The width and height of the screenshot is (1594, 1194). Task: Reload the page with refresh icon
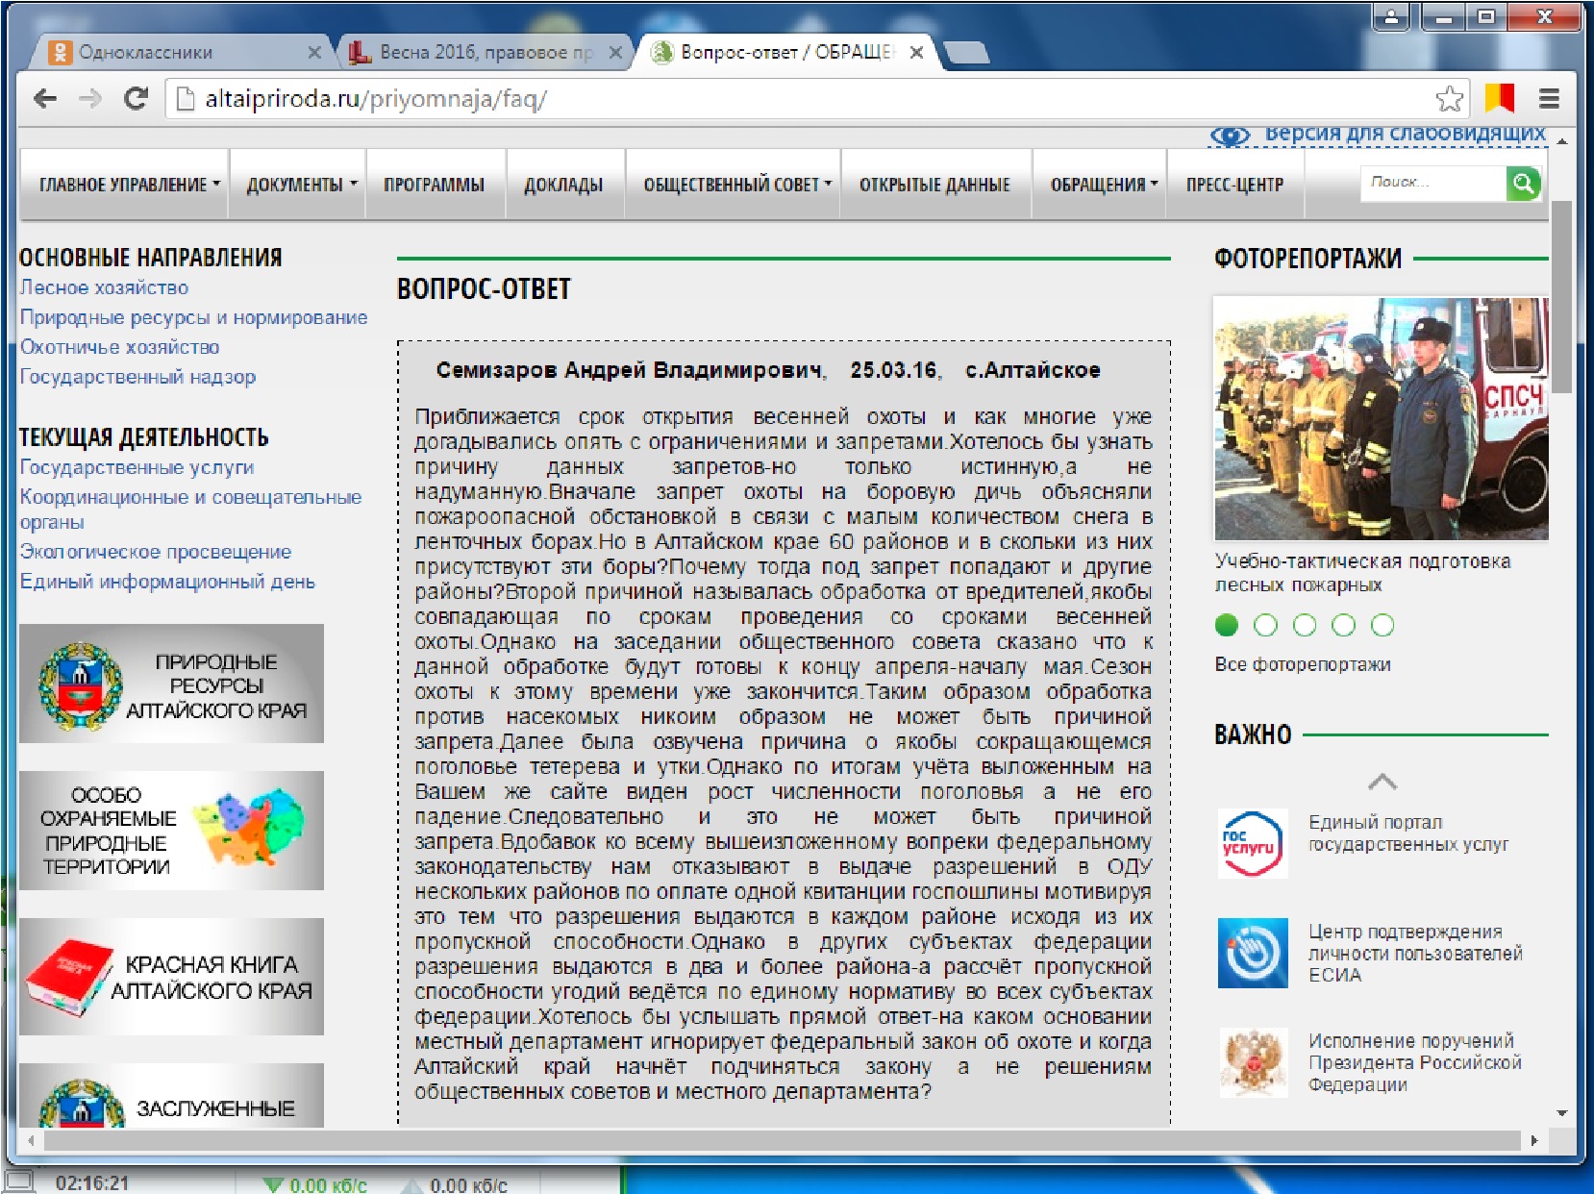pos(136,98)
